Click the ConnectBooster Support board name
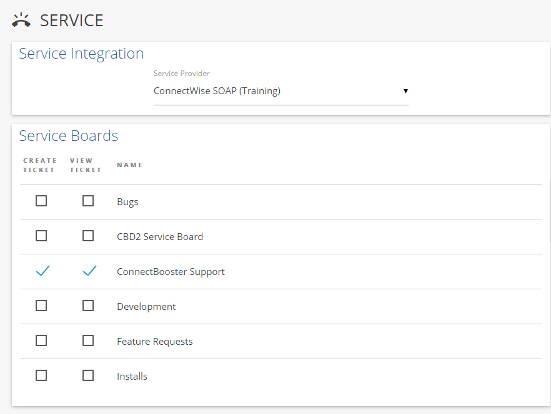Image resolution: width=551 pixels, height=414 pixels. pyautogui.click(x=171, y=272)
